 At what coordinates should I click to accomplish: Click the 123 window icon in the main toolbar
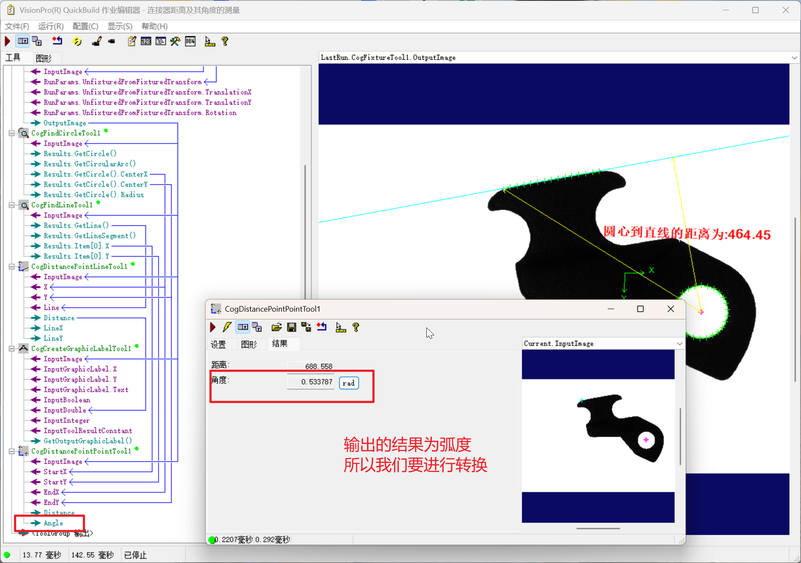(x=146, y=41)
